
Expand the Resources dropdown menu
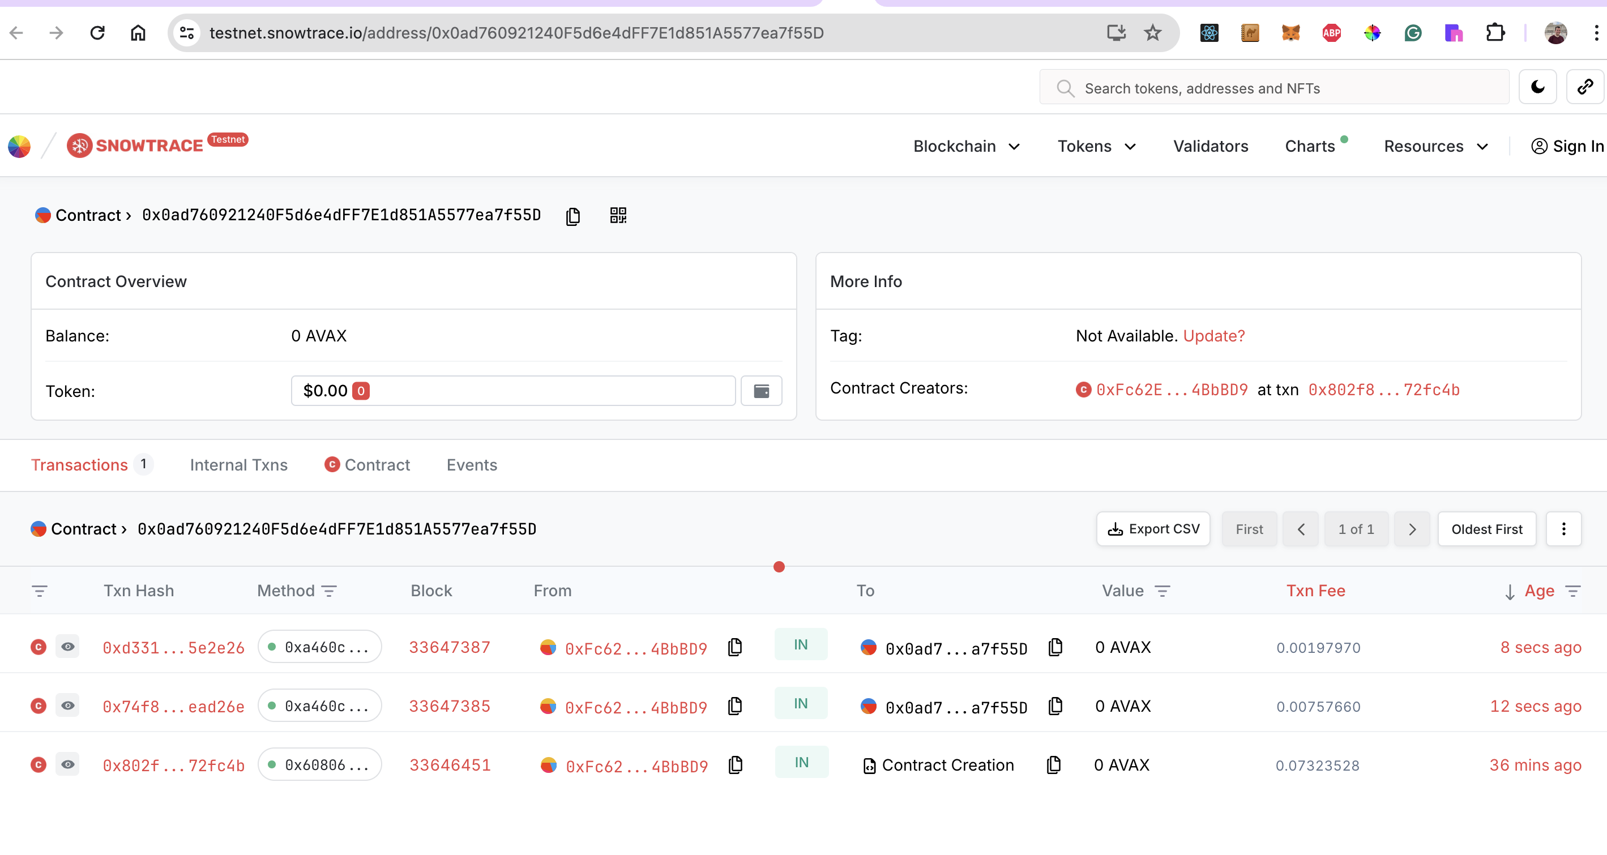click(x=1436, y=147)
